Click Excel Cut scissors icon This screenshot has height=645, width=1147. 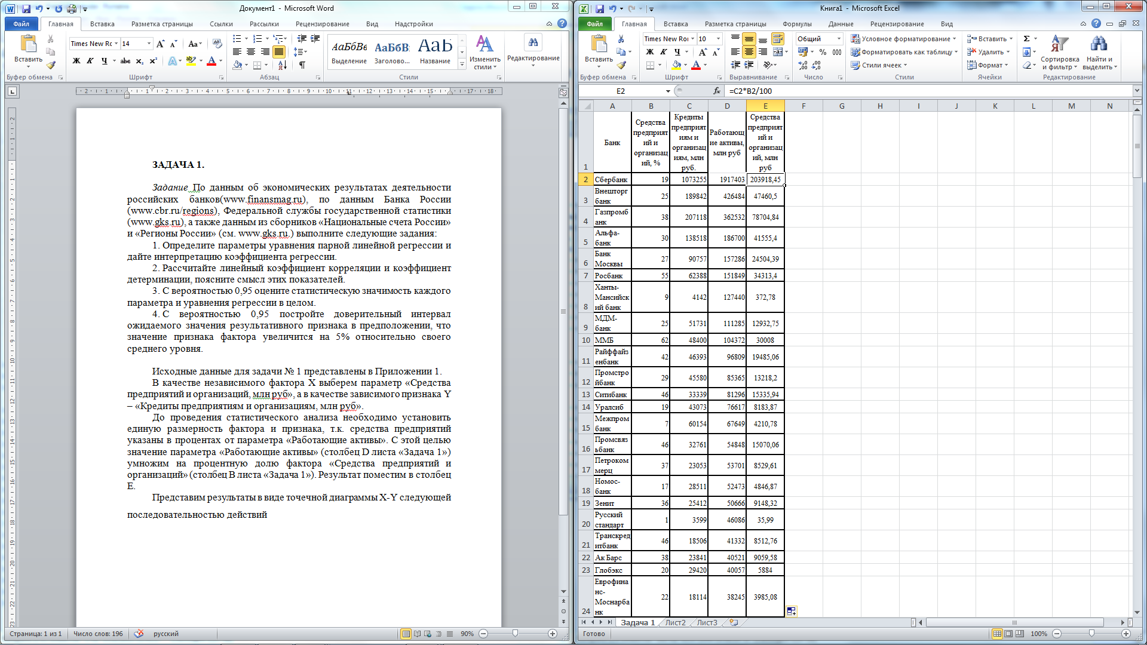click(621, 39)
